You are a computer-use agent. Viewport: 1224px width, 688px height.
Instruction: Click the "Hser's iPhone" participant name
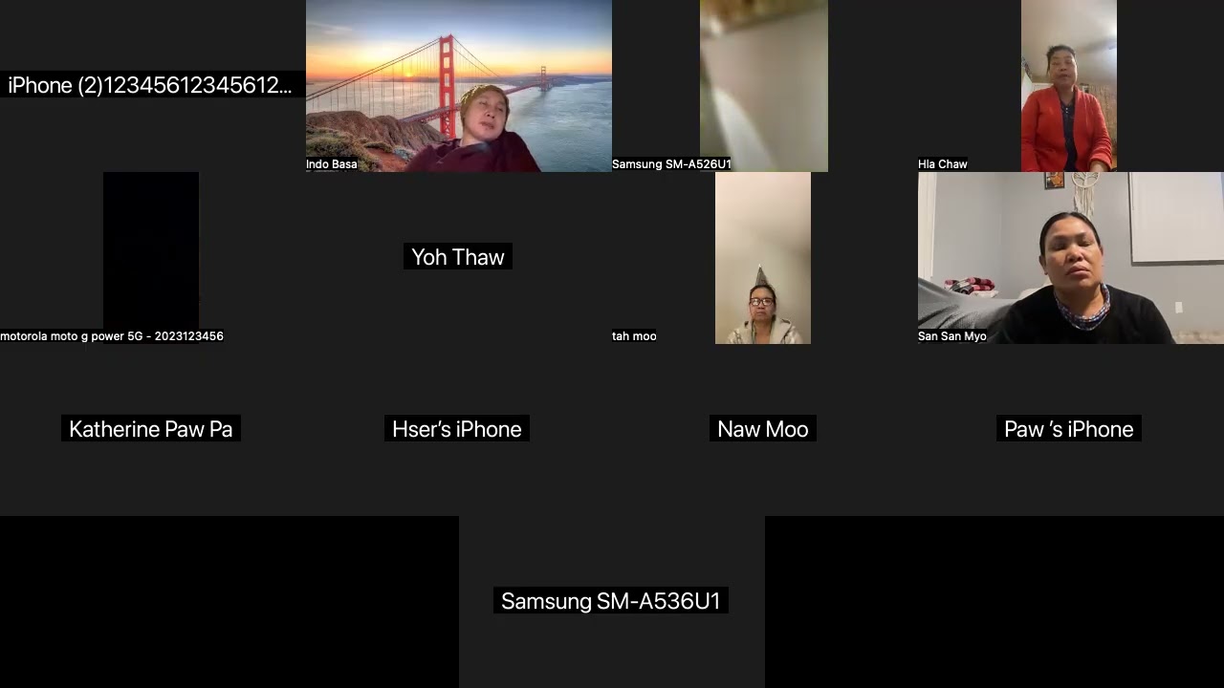point(457,429)
